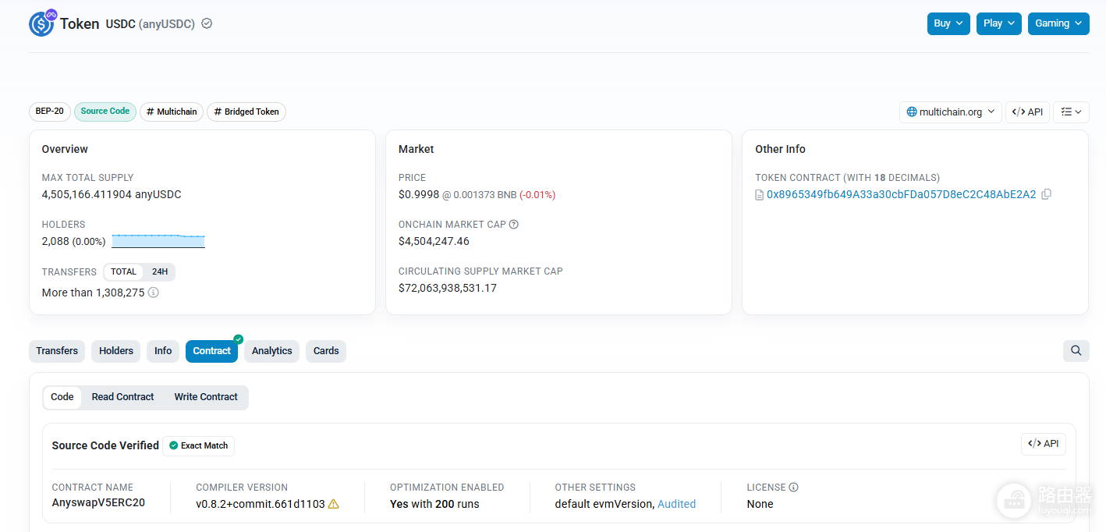Click the Bridged Token hashtag label
1106x532 pixels.
click(x=246, y=112)
